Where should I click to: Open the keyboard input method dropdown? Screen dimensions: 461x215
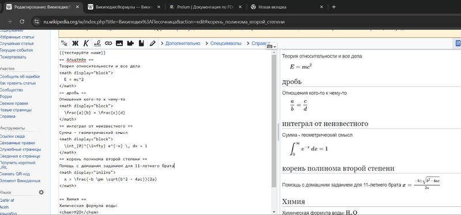[271, 47]
